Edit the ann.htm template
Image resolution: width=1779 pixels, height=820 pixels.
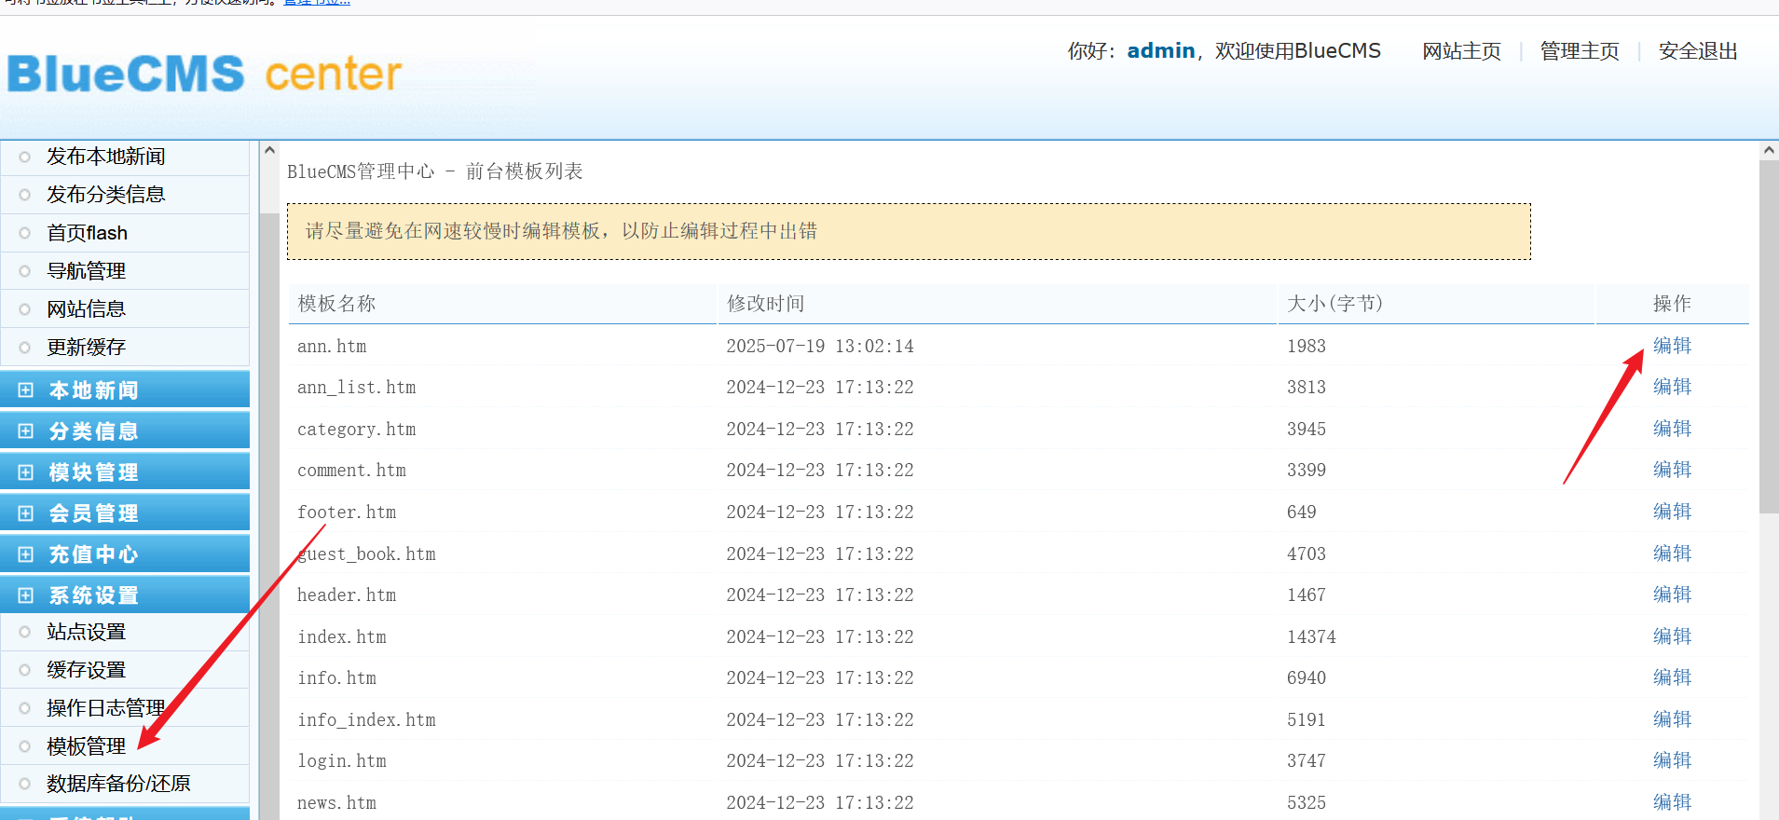pos(1672,346)
